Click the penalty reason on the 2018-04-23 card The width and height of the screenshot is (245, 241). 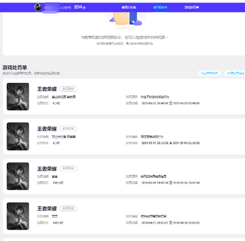153,216
